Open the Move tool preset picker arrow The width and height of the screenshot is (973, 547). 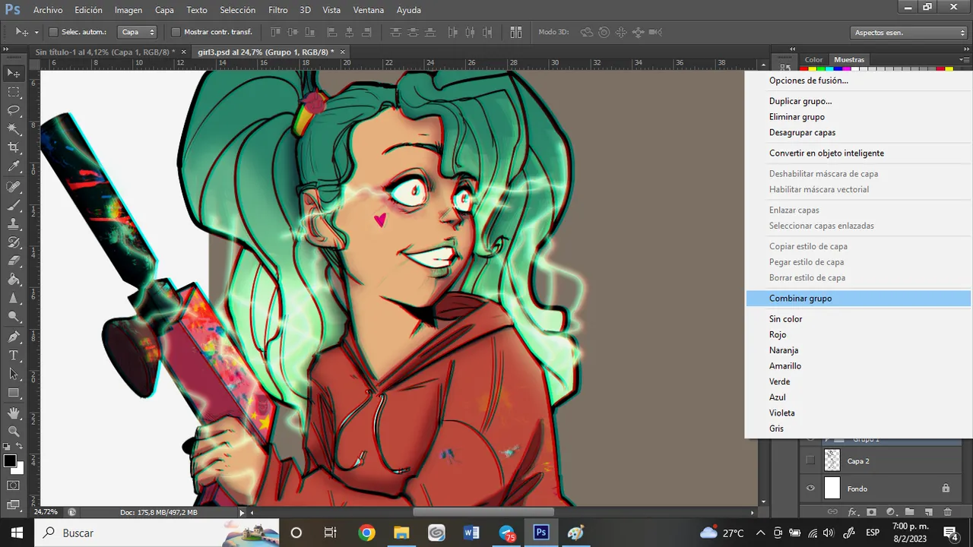click(36, 33)
